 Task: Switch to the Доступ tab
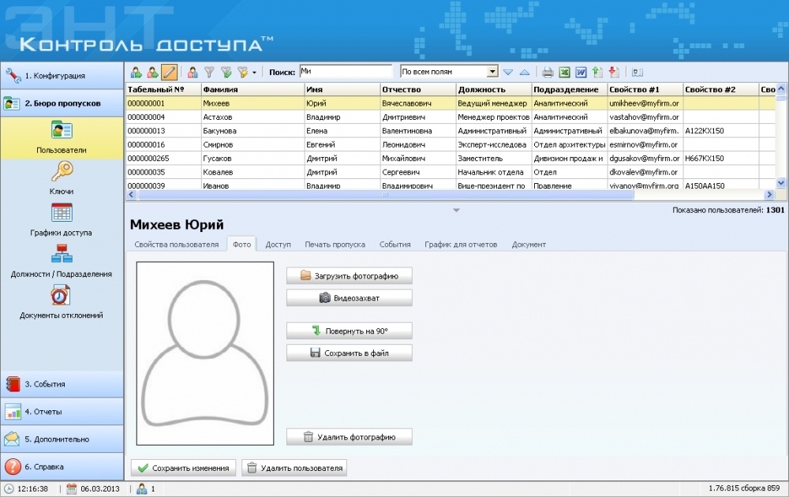[x=278, y=245]
